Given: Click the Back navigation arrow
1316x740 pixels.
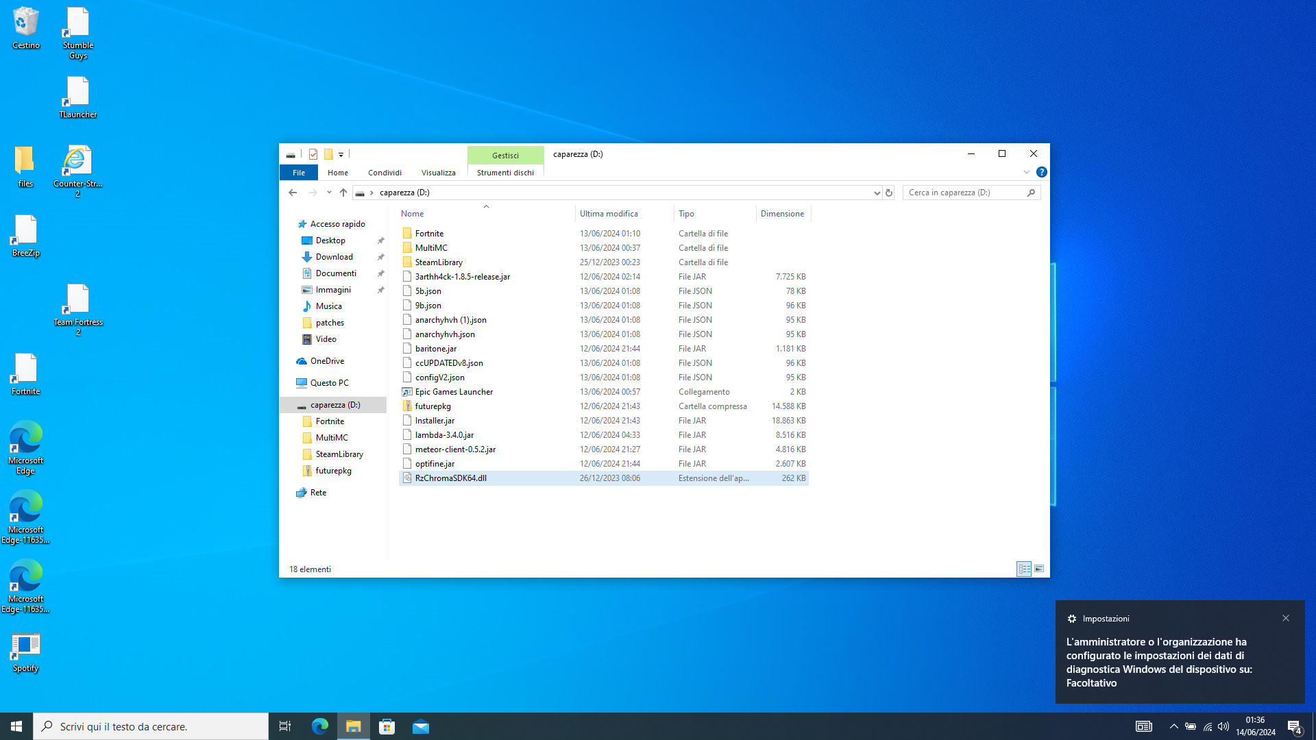Looking at the screenshot, I should [293, 193].
